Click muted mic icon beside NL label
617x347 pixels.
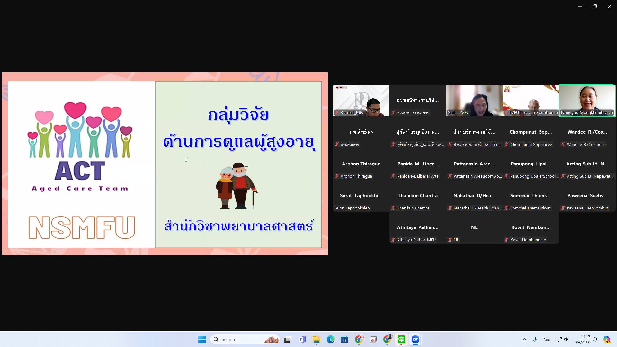coord(450,240)
